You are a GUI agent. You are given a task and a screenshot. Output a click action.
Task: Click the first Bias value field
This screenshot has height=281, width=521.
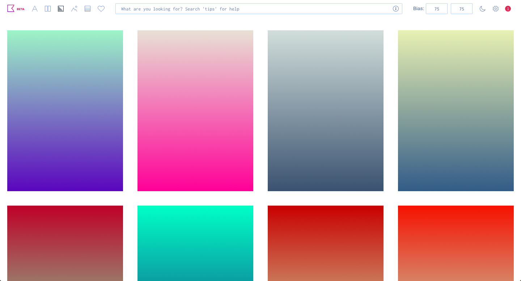point(437,9)
